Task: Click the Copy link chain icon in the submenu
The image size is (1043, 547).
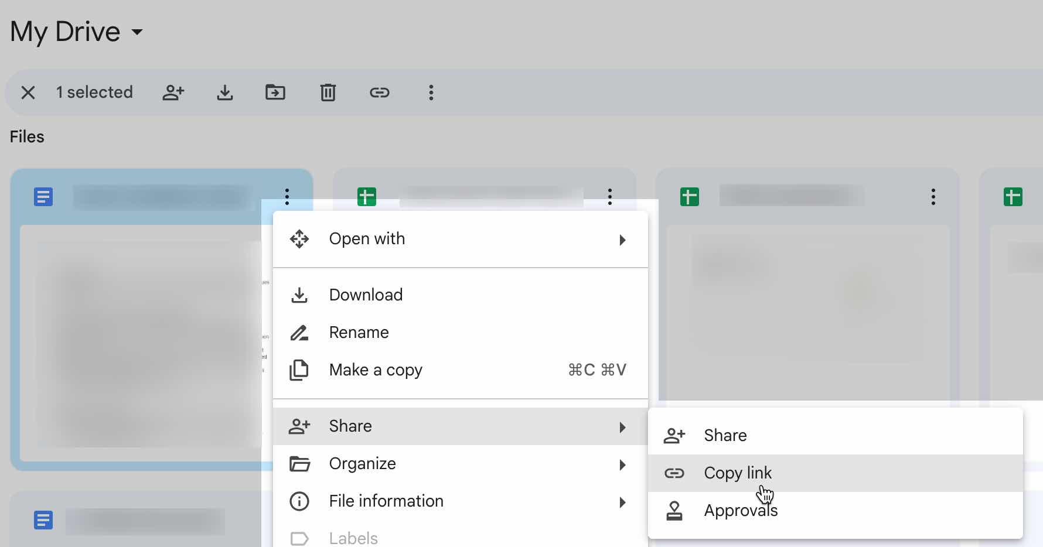Action: click(675, 473)
